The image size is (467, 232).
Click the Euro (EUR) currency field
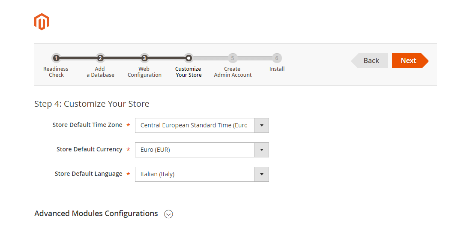pyautogui.click(x=195, y=150)
